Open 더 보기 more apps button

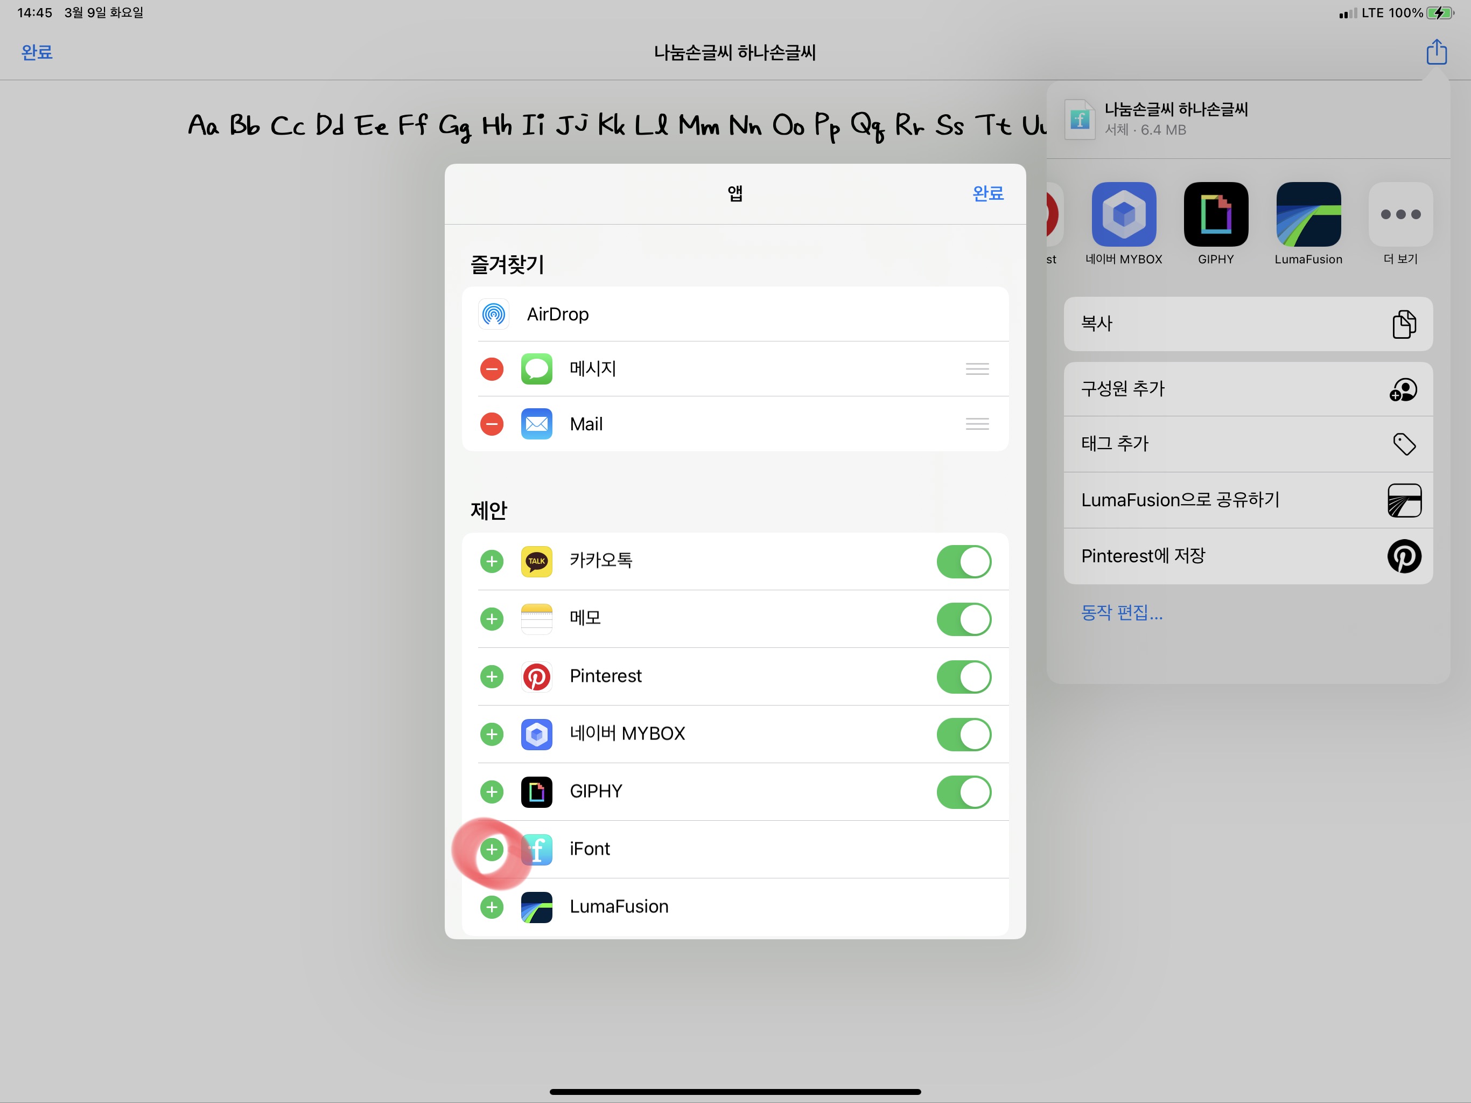point(1400,214)
